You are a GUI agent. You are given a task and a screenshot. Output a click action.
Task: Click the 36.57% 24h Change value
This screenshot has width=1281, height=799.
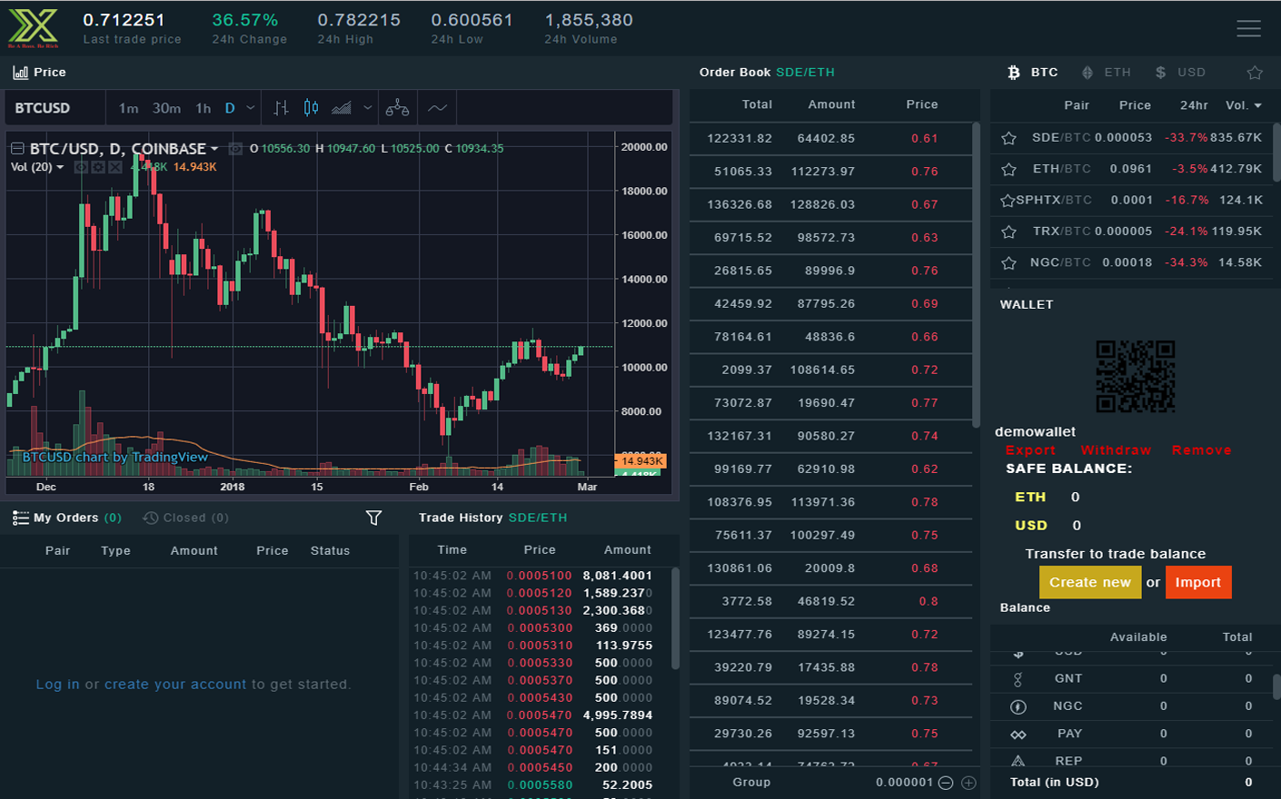[x=244, y=20]
